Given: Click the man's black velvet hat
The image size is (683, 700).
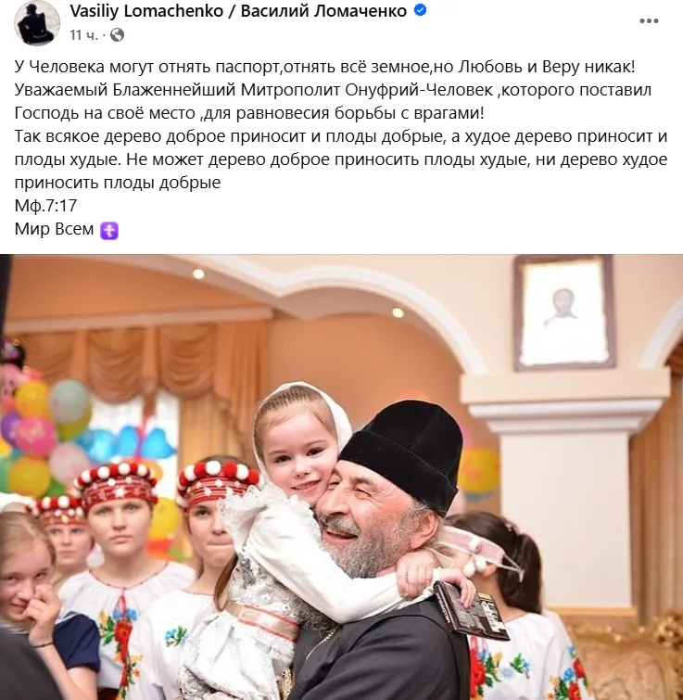Looking at the screenshot, I should click(401, 455).
